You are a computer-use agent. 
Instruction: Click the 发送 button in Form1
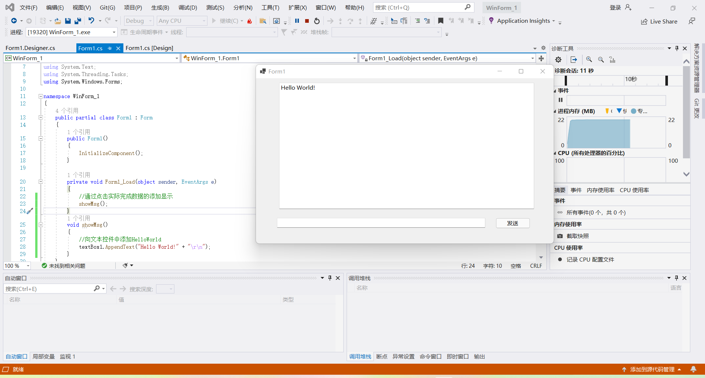tap(513, 223)
